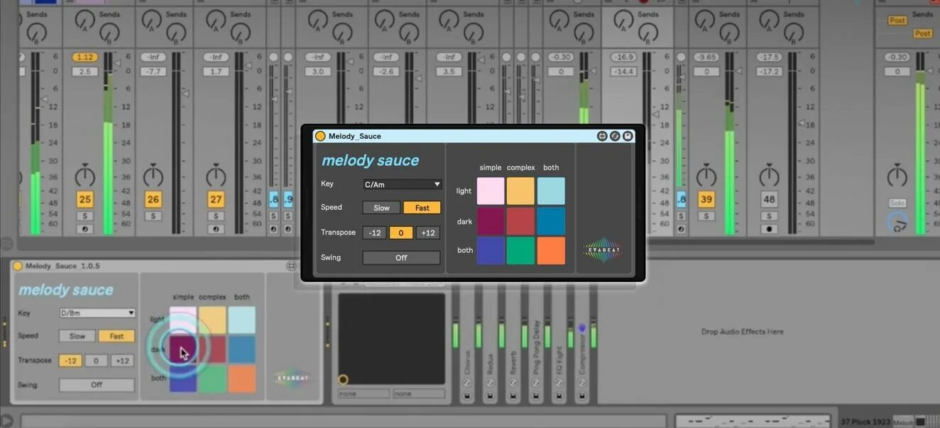This screenshot has height=428, width=940.
Task: Click the light simple pink pad in Melody_Sauce window
Action: pos(491,191)
